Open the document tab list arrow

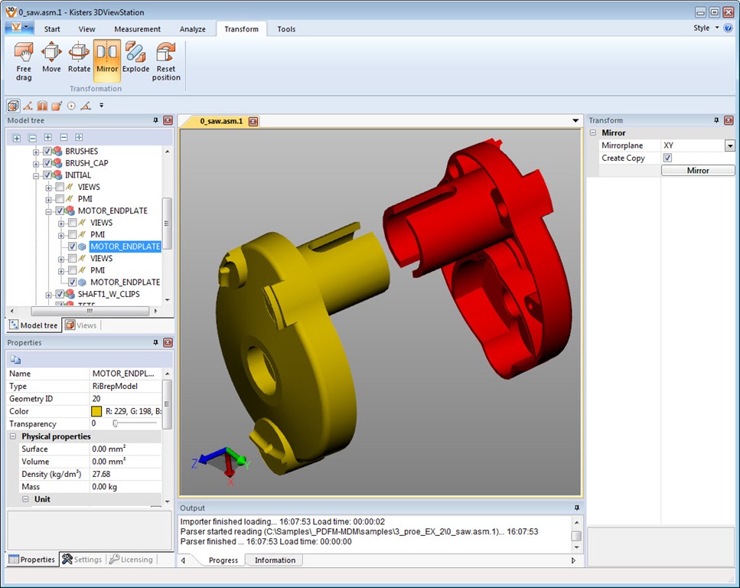(x=575, y=121)
